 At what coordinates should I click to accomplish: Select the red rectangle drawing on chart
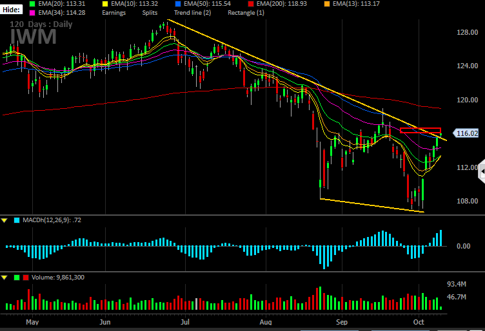pos(421,130)
